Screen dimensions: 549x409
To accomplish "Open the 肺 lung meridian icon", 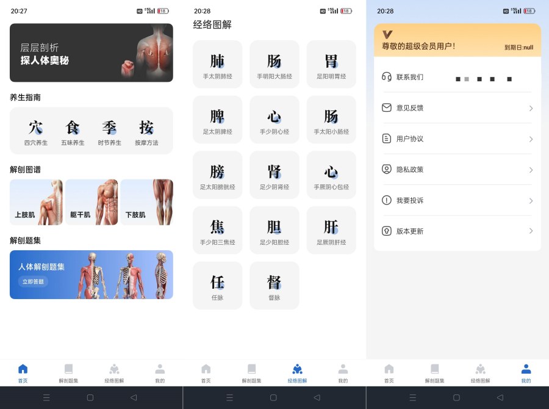I will [x=217, y=63].
